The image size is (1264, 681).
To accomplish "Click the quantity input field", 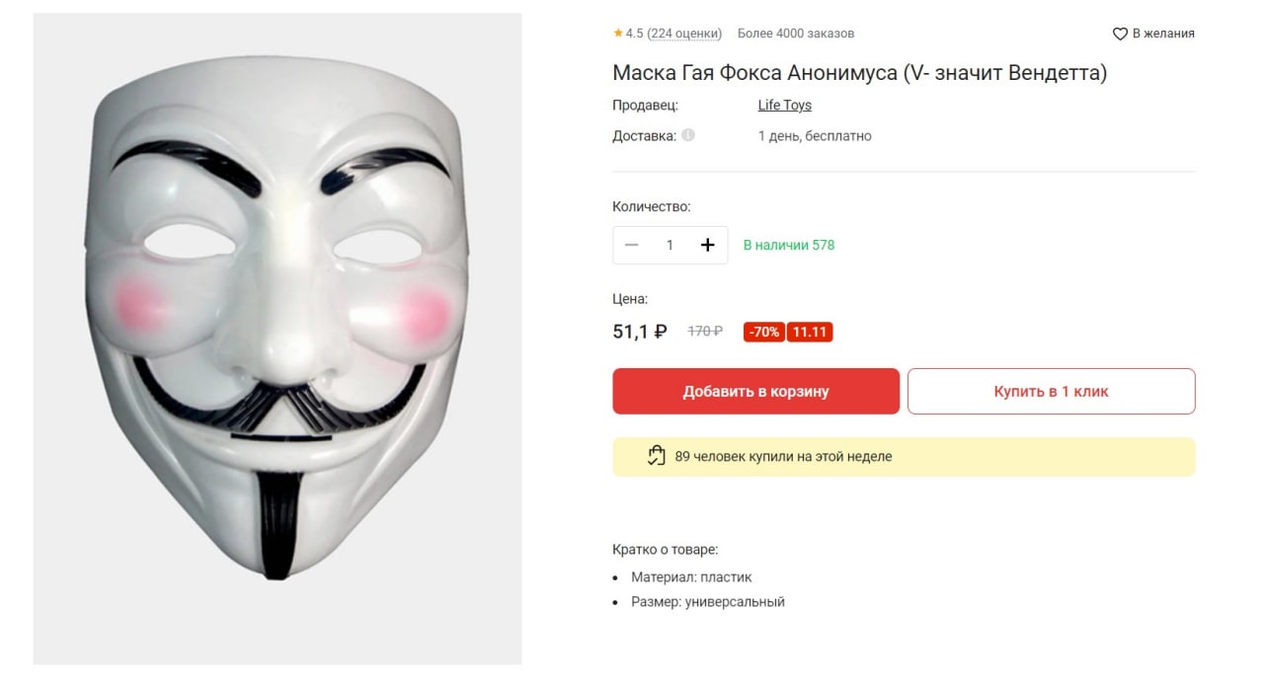I will click(x=670, y=245).
